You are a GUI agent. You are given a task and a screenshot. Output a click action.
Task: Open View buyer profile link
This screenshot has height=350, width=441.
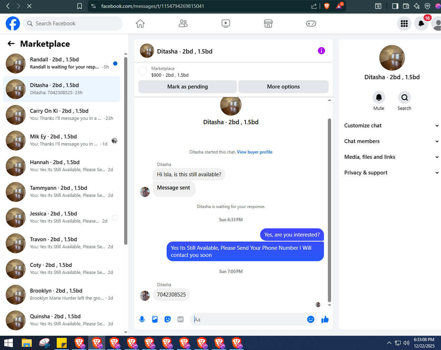[x=255, y=152]
